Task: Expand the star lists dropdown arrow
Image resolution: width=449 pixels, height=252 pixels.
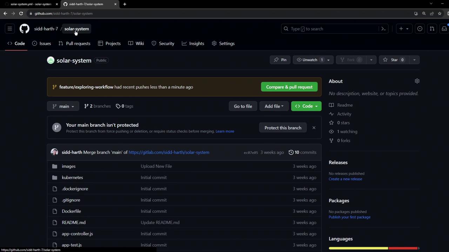Action: (414, 60)
